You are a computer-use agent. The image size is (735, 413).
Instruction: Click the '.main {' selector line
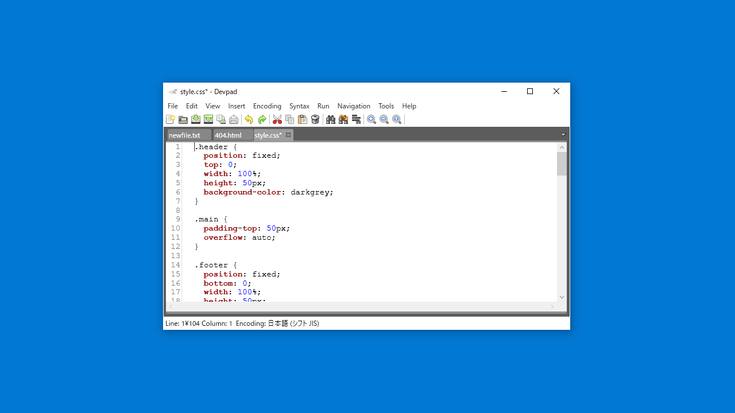pyautogui.click(x=211, y=219)
